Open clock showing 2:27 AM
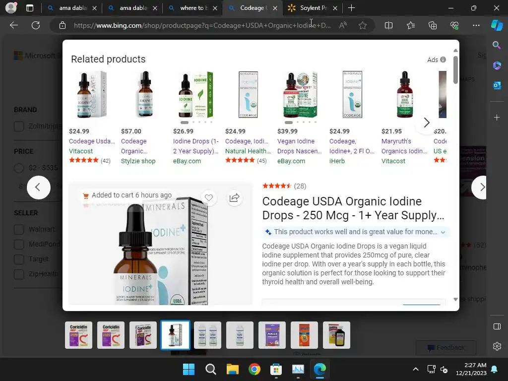 tap(471, 369)
